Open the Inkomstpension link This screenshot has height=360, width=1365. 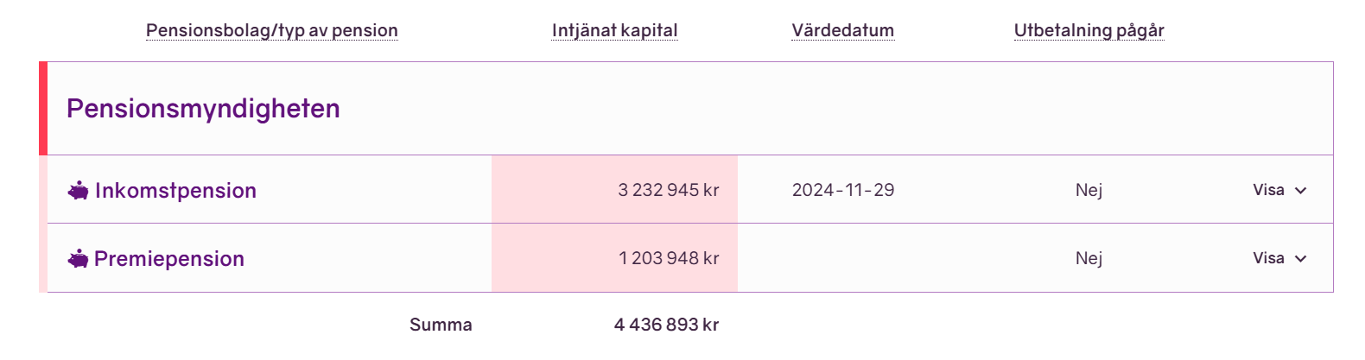[x=175, y=191]
